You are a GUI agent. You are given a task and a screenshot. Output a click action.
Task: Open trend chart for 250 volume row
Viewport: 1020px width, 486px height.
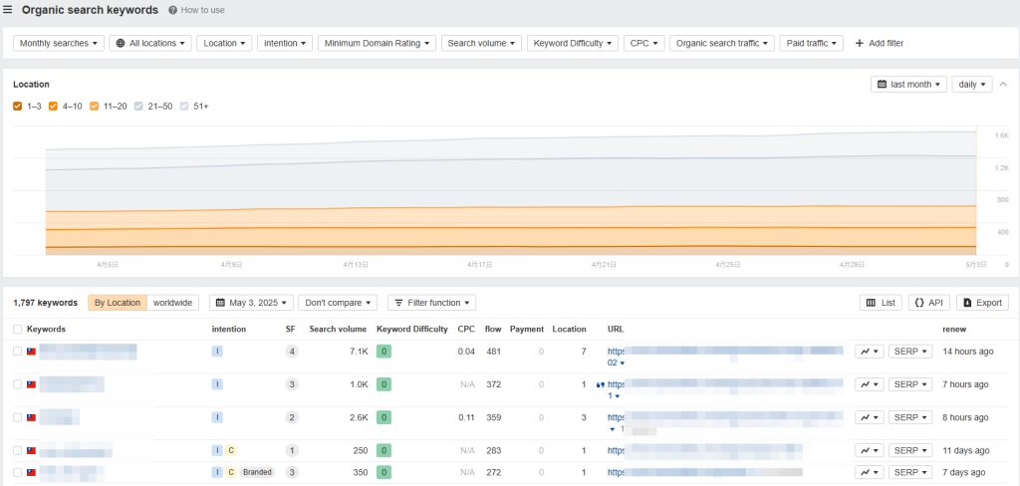[x=869, y=450]
